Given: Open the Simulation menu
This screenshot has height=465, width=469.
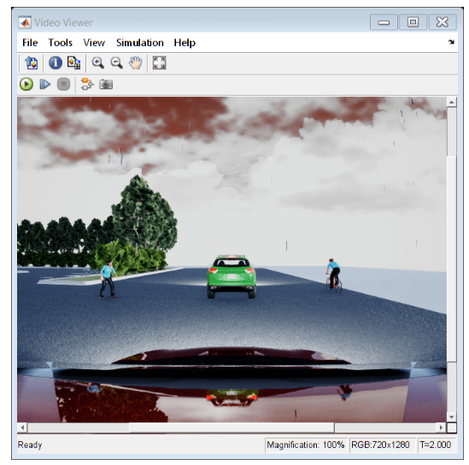Looking at the screenshot, I should click(x=140, y=43).
